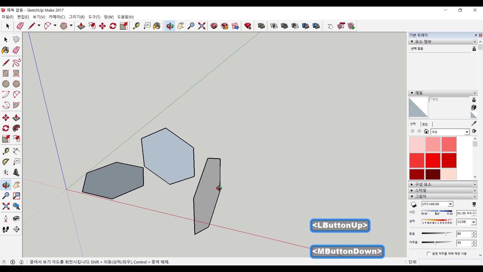Select the Eraser tool in top toolbar
The image size is (483, 272).
click(20, 26)
